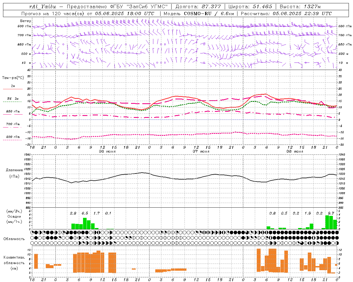
Task: Select the 6.5 precipitation total value
Action: [x=85, y=213]
